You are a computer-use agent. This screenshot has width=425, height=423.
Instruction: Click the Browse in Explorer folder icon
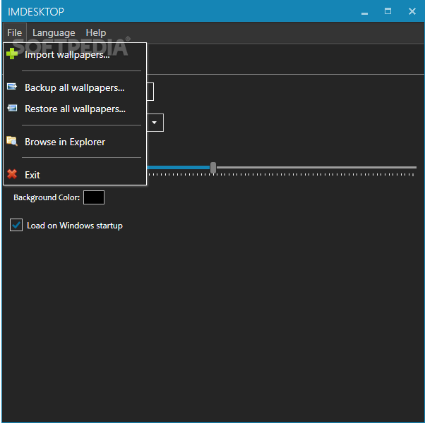[x=12, y=141]
